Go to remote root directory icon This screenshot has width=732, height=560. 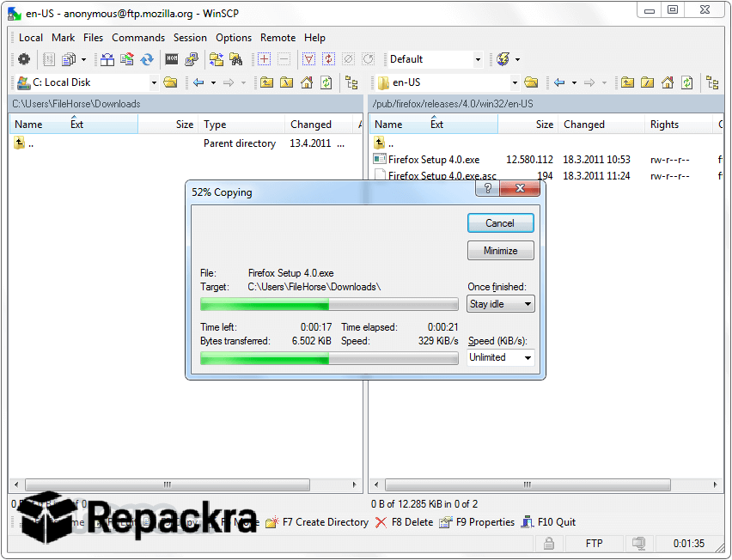[x=647, y=82]
